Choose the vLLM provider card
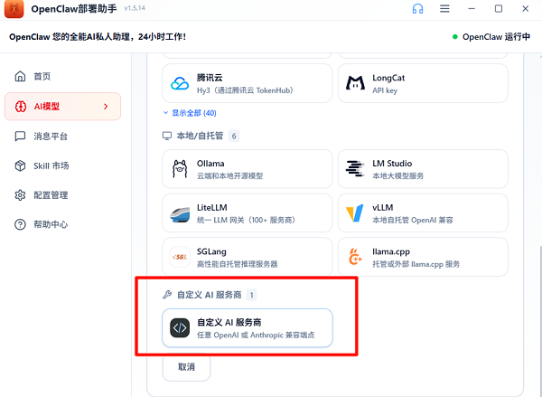 (x=423, y=213)
